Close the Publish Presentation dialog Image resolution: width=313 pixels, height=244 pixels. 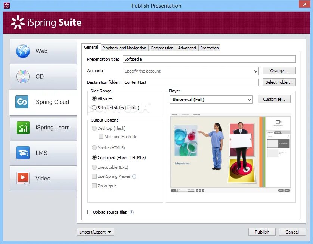click(x=305, y=4)
